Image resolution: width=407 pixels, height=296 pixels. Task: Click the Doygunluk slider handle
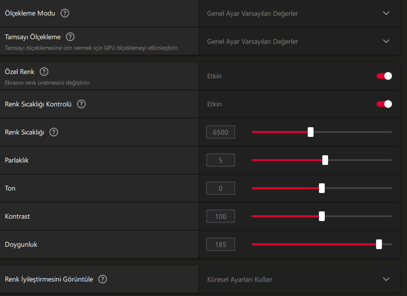pos(379,244)
